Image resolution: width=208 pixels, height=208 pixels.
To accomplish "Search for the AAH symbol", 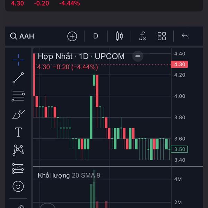I will point(22,36).
